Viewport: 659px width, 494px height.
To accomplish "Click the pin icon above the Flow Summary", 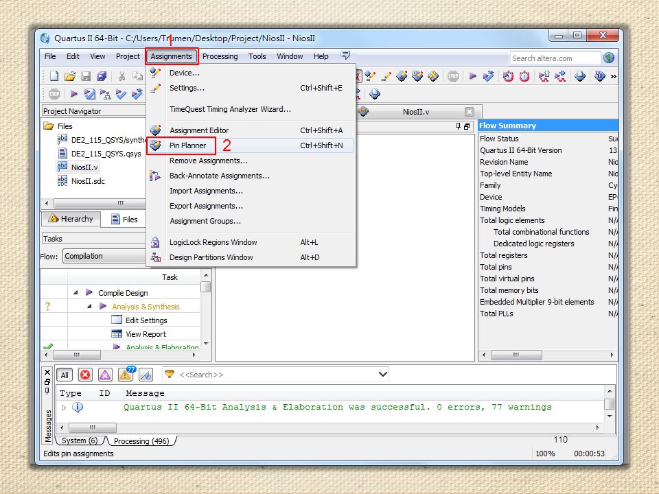I will click(x=458, y=126).
